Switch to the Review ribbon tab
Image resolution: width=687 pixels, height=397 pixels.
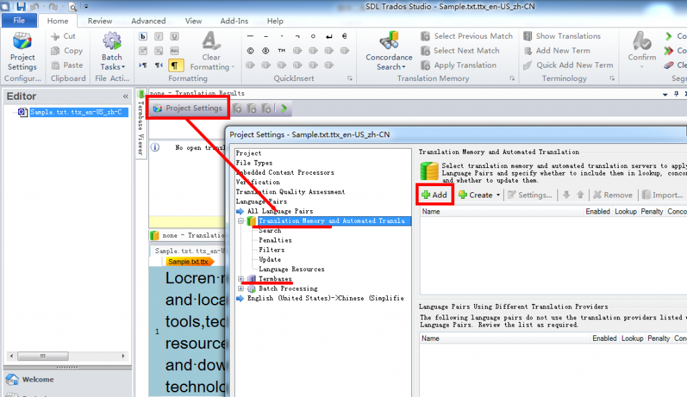tap(100, 21)
